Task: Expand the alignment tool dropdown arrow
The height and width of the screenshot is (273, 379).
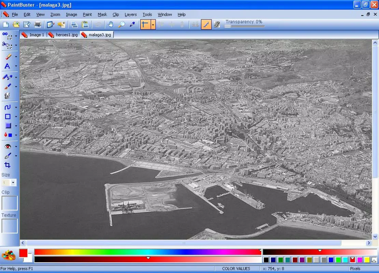Action: click(153, 25)
